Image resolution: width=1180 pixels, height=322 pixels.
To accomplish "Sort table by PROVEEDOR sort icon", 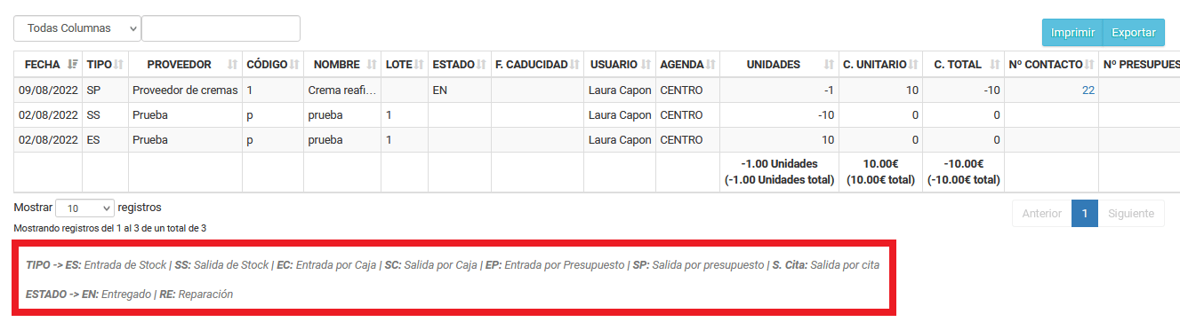I will tap(233, 65).
